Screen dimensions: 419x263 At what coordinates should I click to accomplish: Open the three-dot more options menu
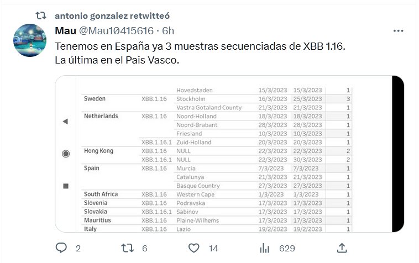click(x=398, y=31)
